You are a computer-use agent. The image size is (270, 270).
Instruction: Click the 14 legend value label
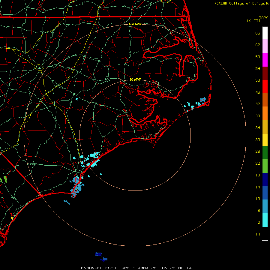point(258,187)
